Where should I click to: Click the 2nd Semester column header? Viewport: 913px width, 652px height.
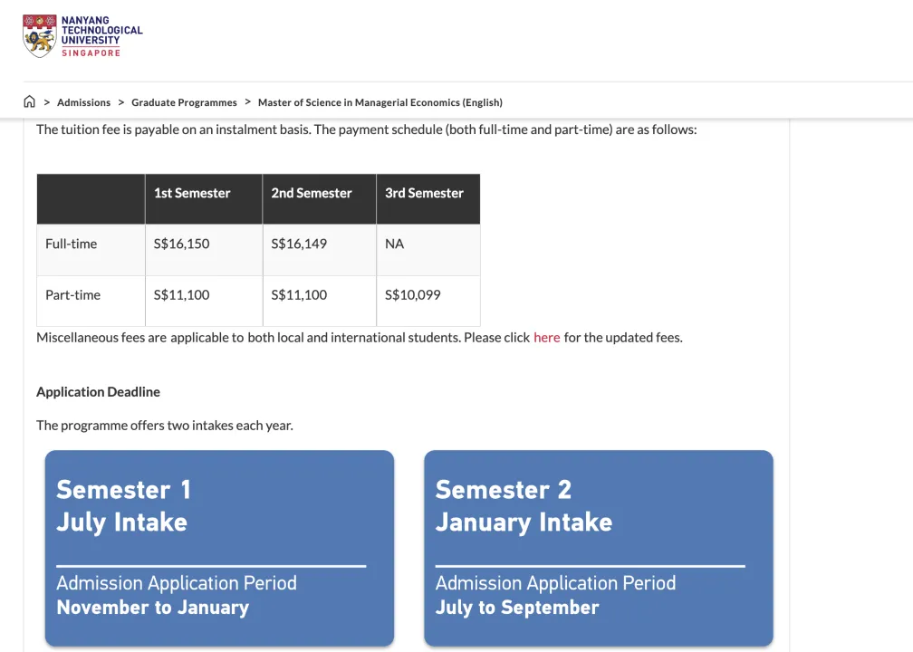[312, 193]
